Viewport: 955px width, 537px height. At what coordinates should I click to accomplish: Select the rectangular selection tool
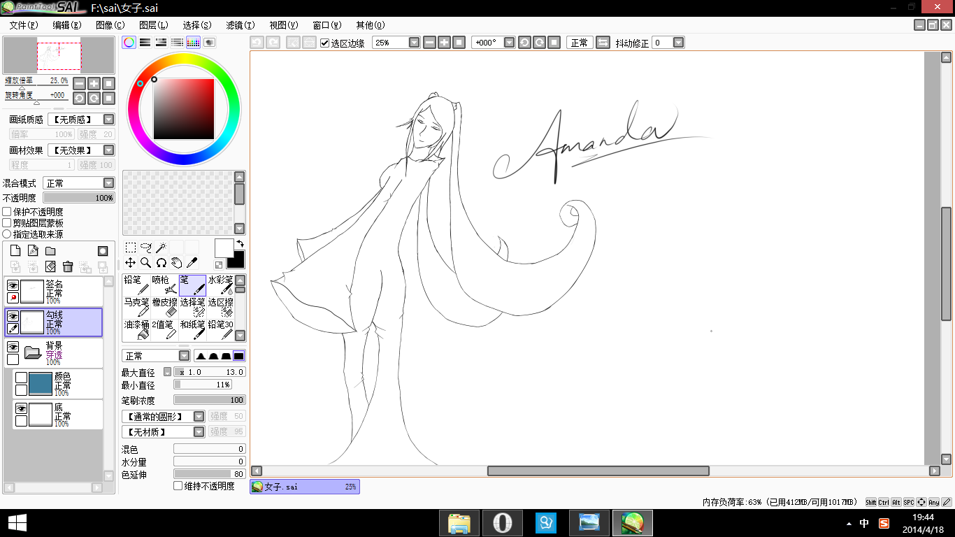131,248
